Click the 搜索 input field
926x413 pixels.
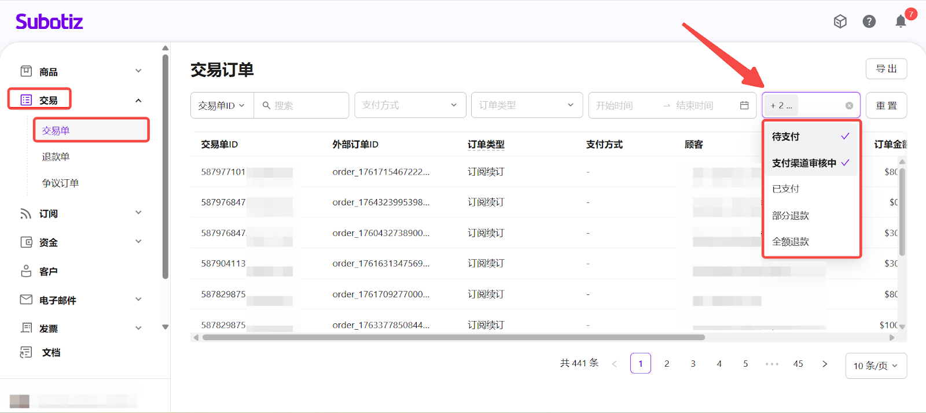click(308, 106)
